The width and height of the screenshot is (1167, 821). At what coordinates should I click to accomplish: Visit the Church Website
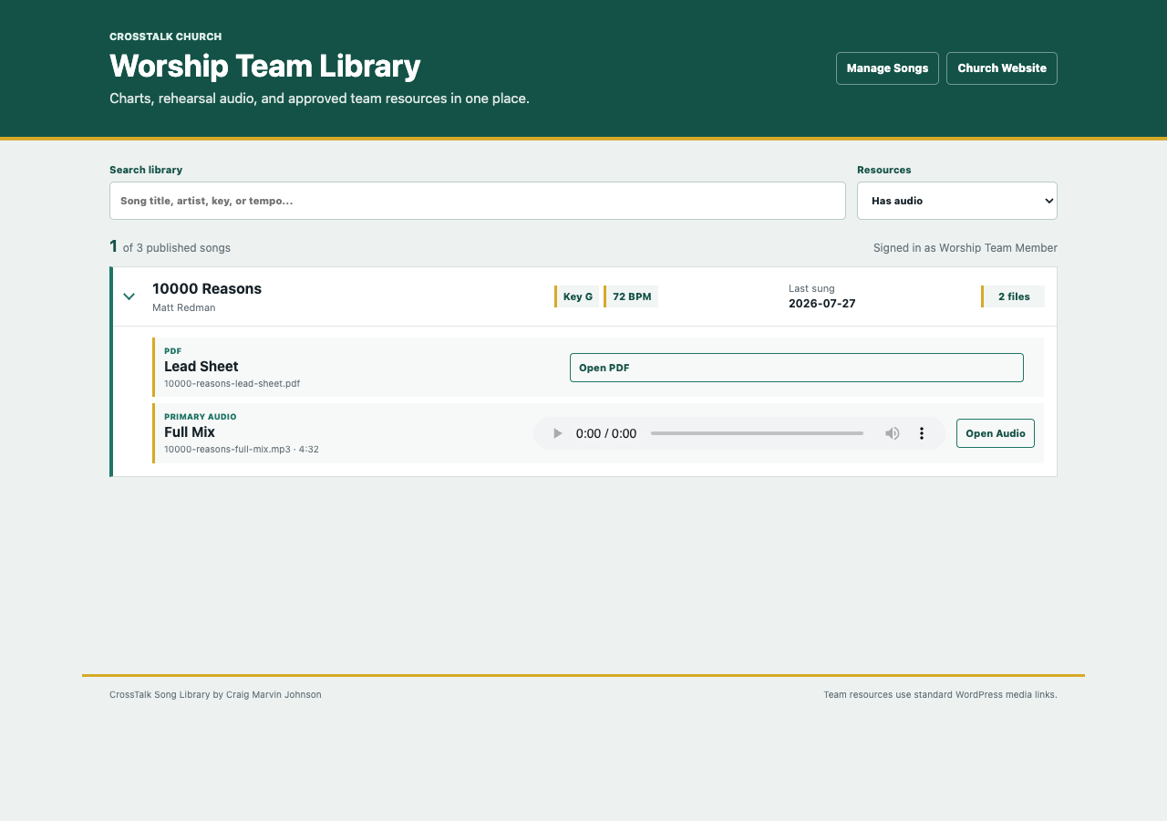click(1002, 68)
